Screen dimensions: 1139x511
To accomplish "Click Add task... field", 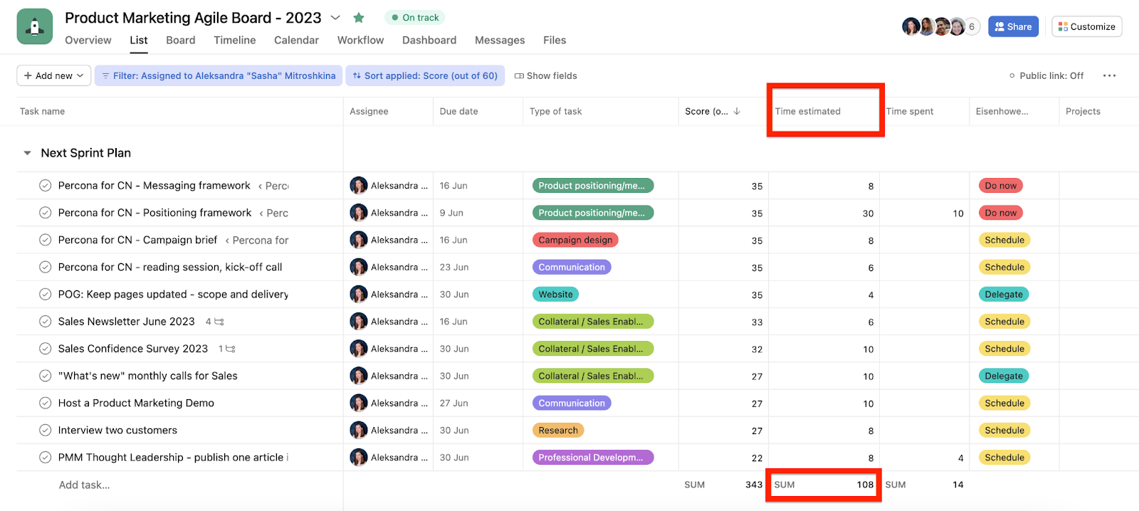I will 84,485.
